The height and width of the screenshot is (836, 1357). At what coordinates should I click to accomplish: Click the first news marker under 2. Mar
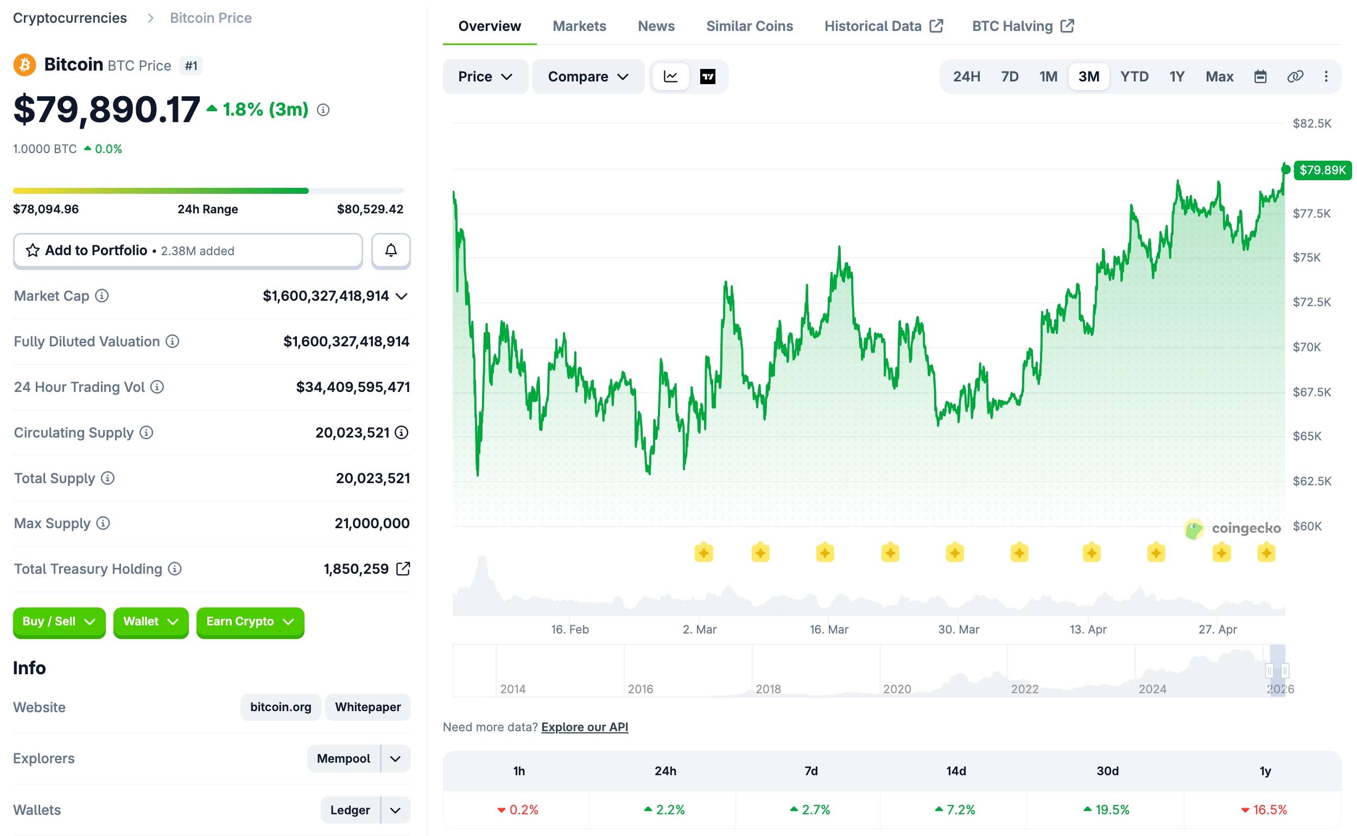coord(703,553)
